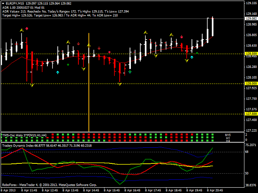Click the red dot marker near 15:30
The width and height of the screenshot is (258, 193).
click(x=109, y=52)
